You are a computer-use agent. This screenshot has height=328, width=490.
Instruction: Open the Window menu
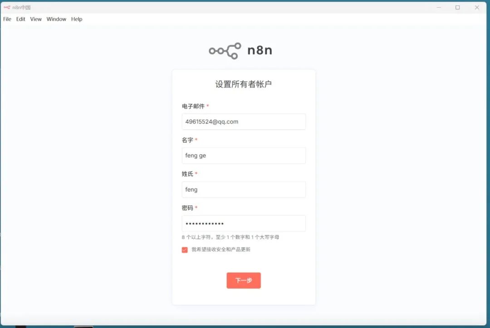pos(56,19)
